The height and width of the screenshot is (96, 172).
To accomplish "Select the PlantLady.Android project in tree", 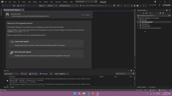I will (147, 22).
